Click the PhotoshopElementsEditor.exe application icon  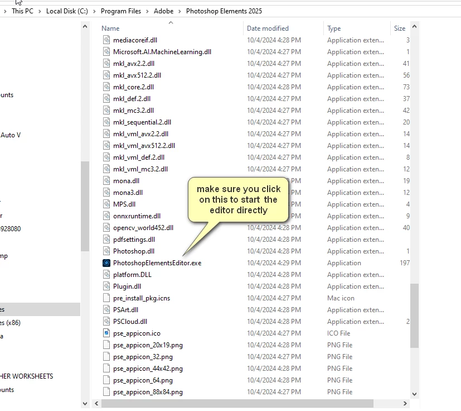tap(106, 263)
